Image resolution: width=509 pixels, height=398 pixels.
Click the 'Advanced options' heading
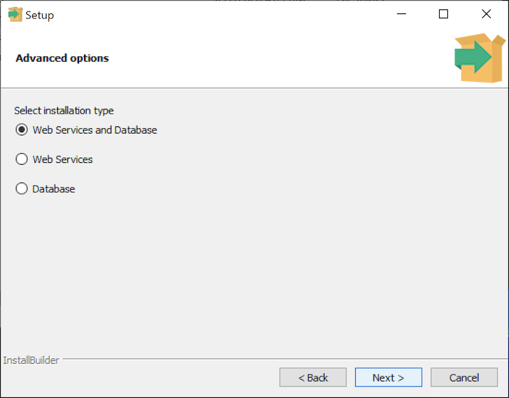(62, 58)
